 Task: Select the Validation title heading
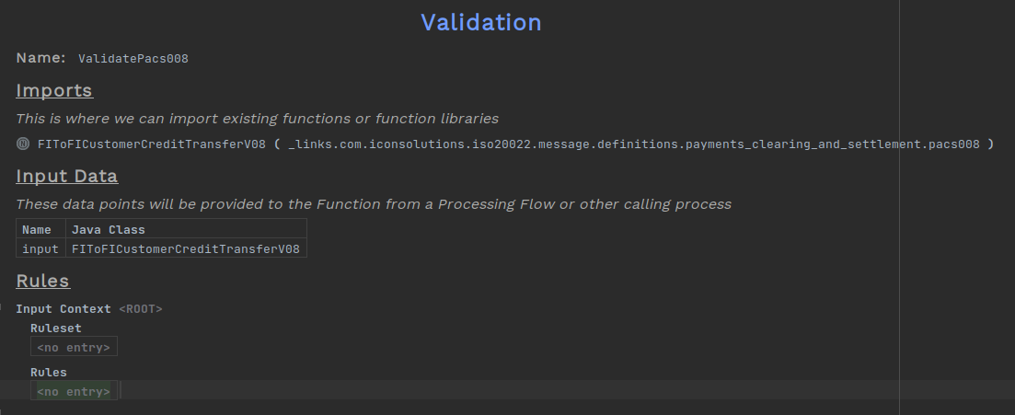click(481, 22)
